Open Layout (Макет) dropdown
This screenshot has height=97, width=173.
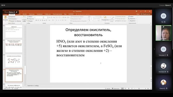(30, 17)
